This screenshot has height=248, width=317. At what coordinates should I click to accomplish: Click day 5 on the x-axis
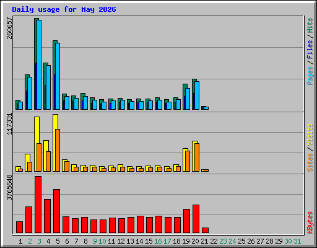58,241
